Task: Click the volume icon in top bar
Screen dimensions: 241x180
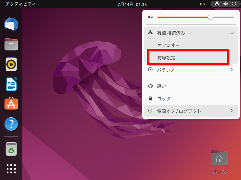Action: click(226, 4)
